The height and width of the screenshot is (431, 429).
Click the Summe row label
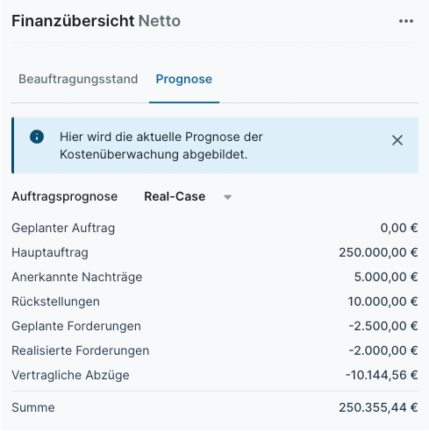point(33,407)
